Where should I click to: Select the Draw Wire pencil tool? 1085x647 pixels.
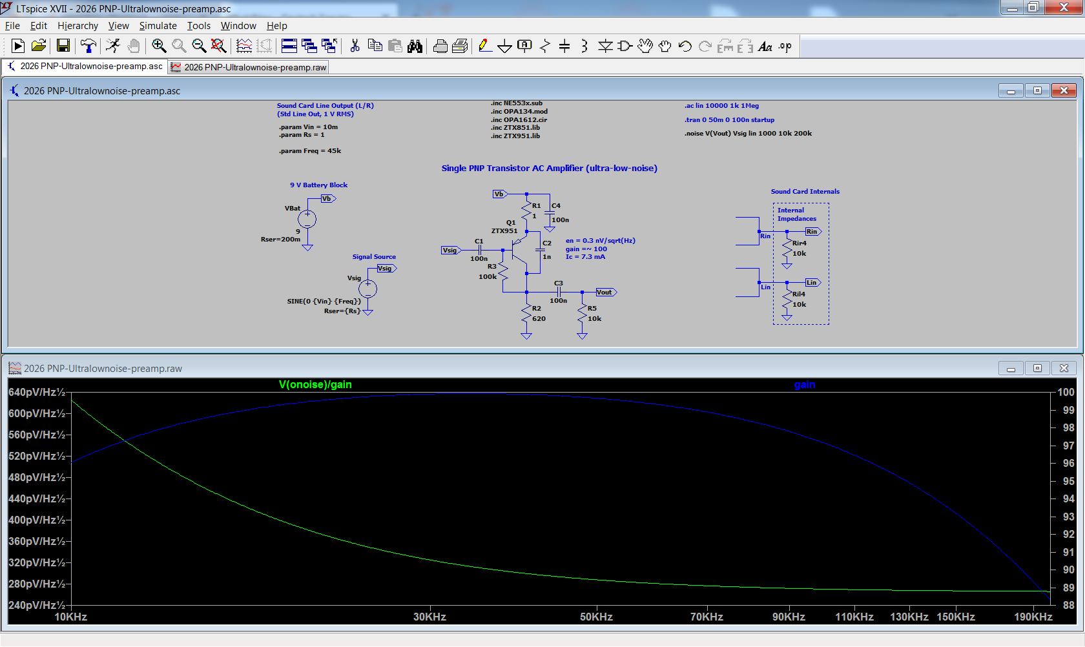tap(485, 46)
